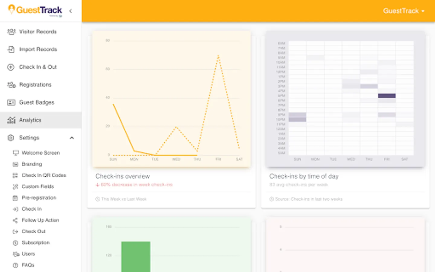Open Check In QR Codes label
435x272 pixels.
[44, 175]
